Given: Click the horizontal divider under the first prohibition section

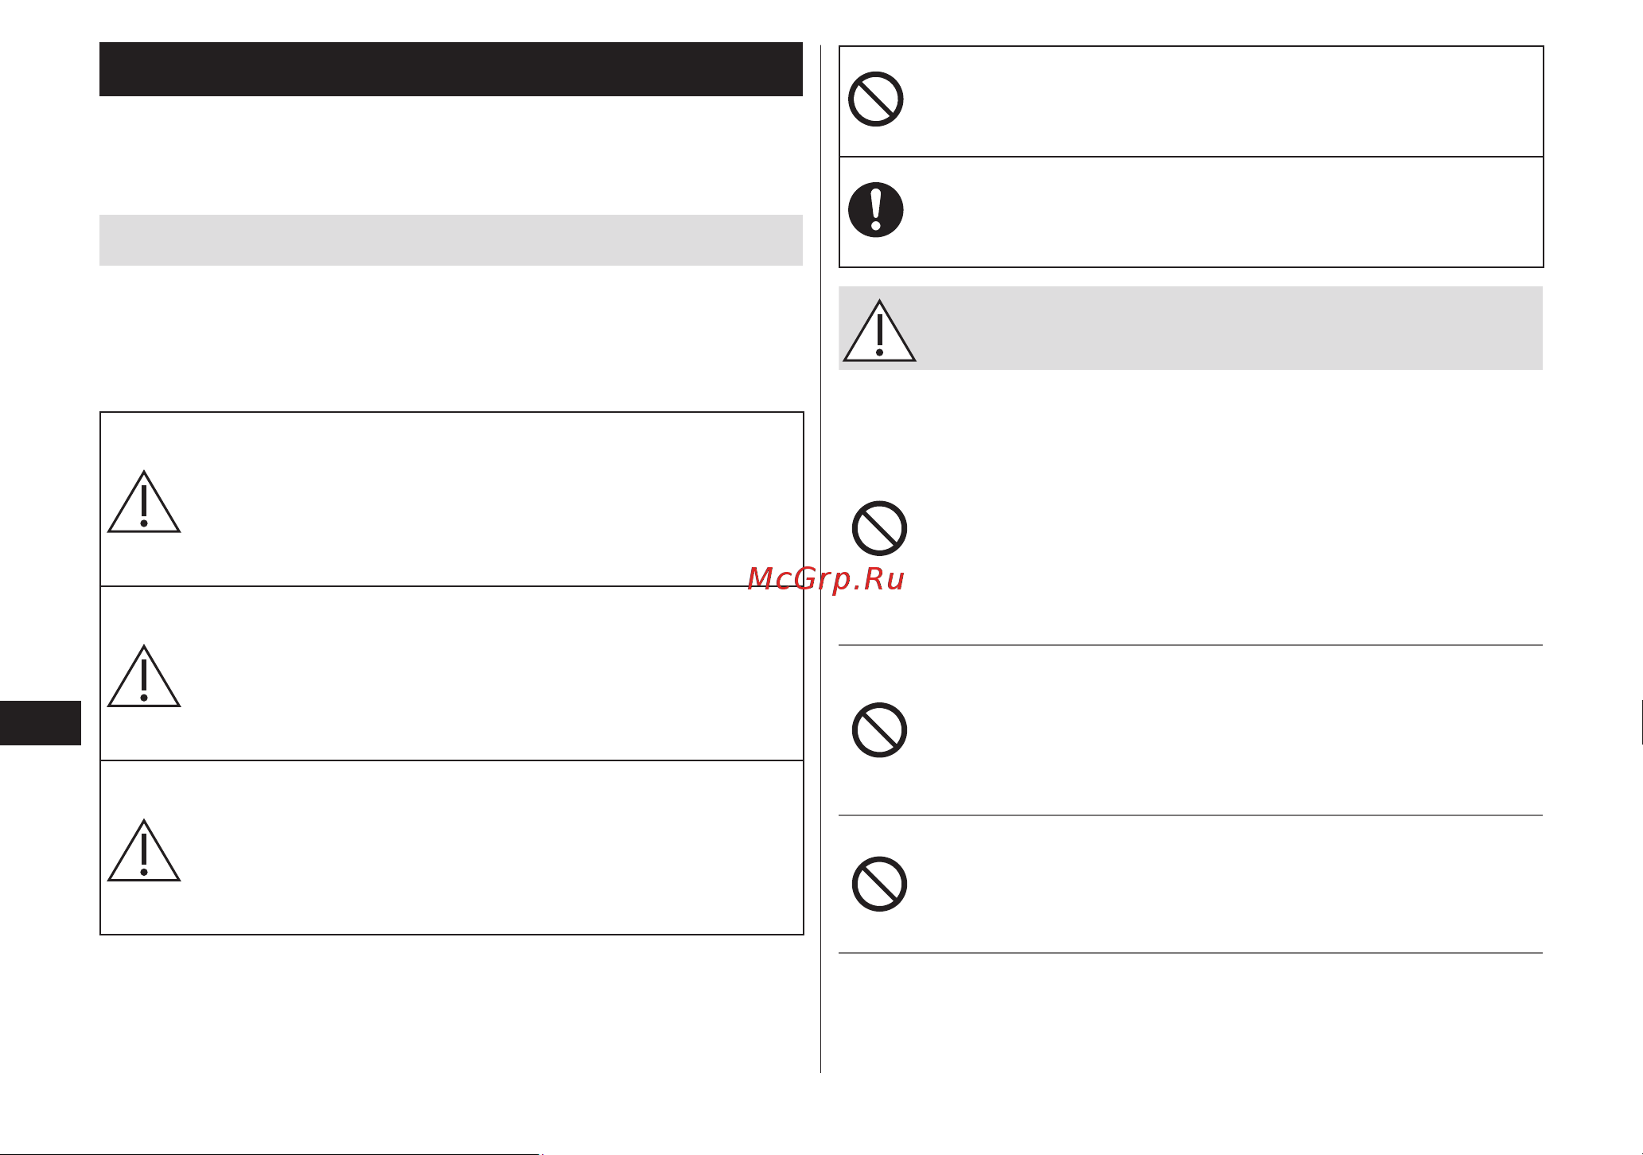Looking at the screenshot, I should pyautogui.click(x=1190, y=645).
